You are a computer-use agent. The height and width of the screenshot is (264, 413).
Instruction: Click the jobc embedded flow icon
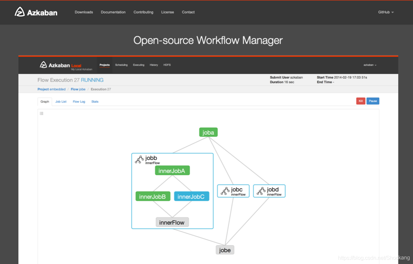pyautogui.click(x=225, y=191)
